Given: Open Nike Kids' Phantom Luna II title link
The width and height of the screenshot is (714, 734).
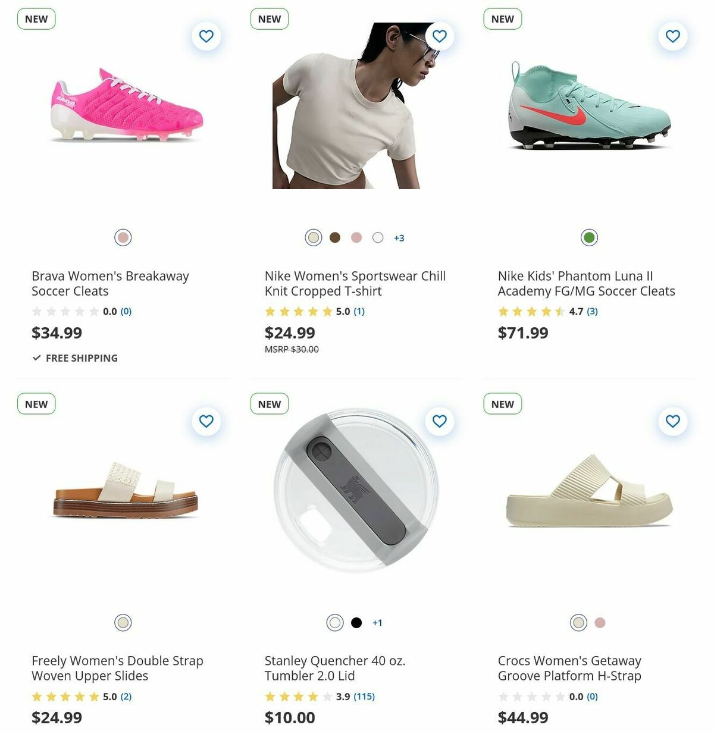Looking at the screenshot, I should 586,283.
